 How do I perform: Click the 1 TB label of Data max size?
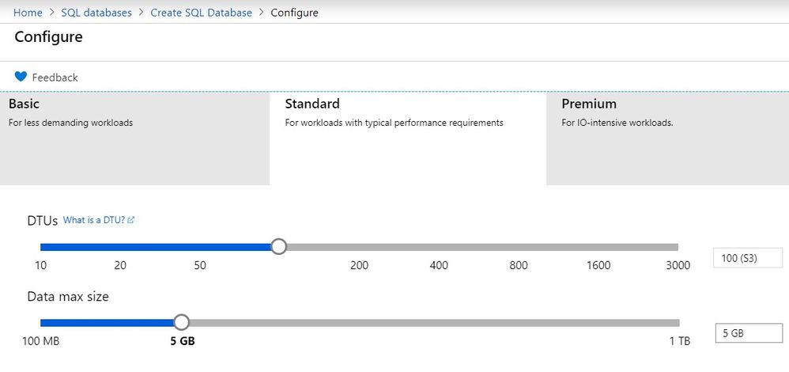click(x=679, y=341)
